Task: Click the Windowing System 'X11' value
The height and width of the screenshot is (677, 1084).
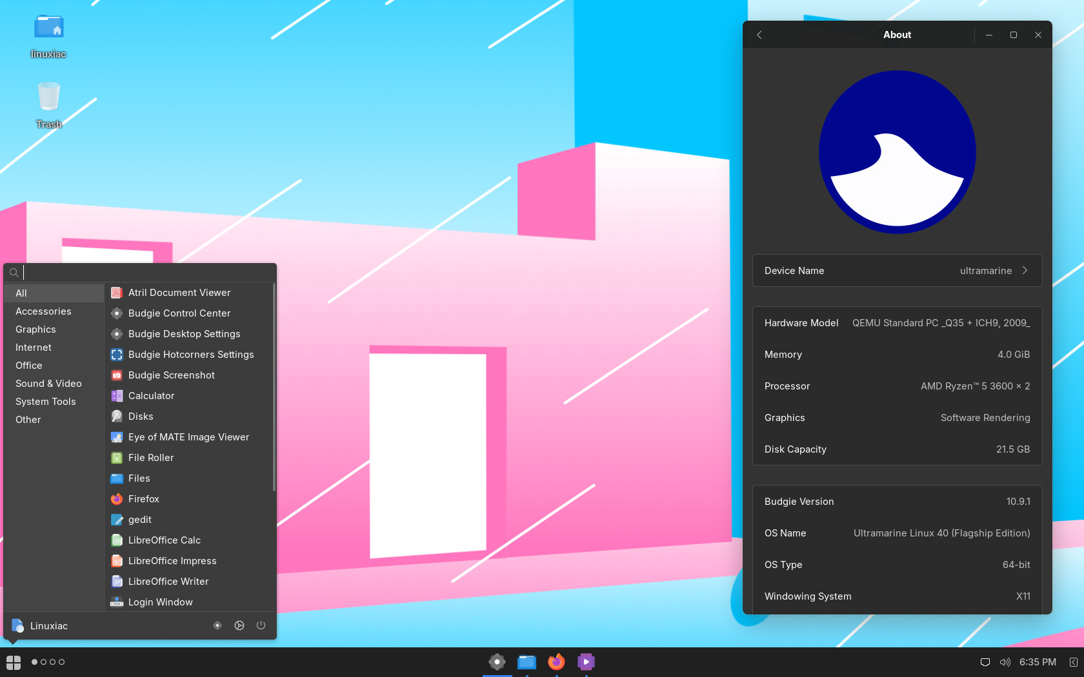Action: point(1023,596)
